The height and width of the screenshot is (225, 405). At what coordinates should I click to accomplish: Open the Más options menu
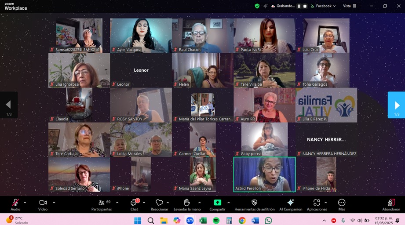342,203
